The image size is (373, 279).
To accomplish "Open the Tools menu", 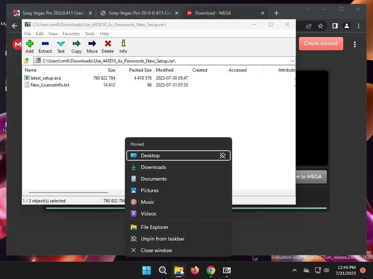I will click(x=90, y=34).
